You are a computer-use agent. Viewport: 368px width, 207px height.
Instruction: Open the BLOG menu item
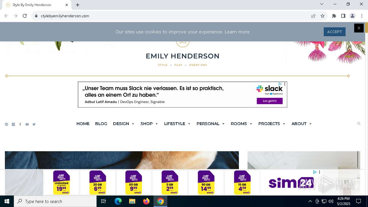(101, 124)
